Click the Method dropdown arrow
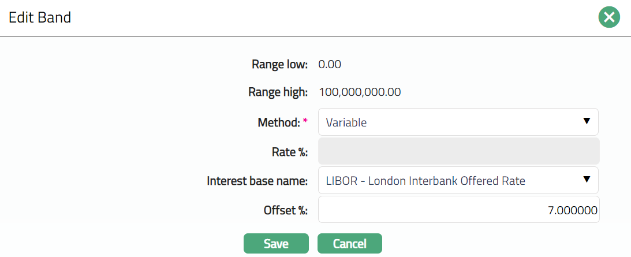 pos(587,121)
